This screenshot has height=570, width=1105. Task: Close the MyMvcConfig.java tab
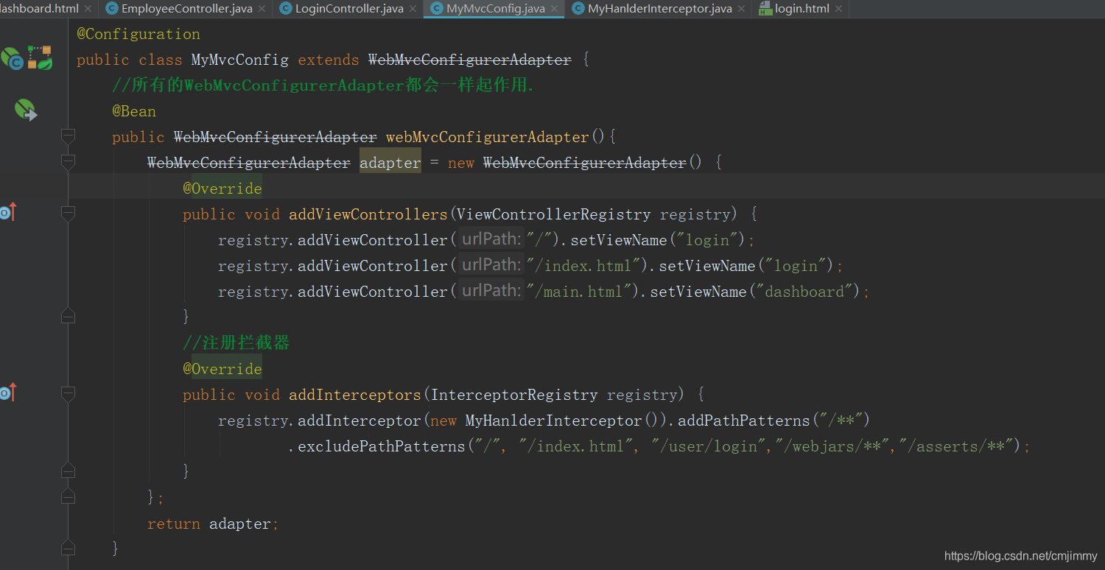[554, 10]
